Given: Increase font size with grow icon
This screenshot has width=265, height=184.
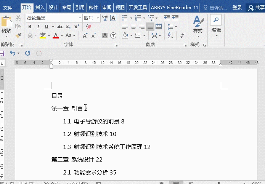Looking at the screenshot, I should pyautogui.click(x=85, y=35).
